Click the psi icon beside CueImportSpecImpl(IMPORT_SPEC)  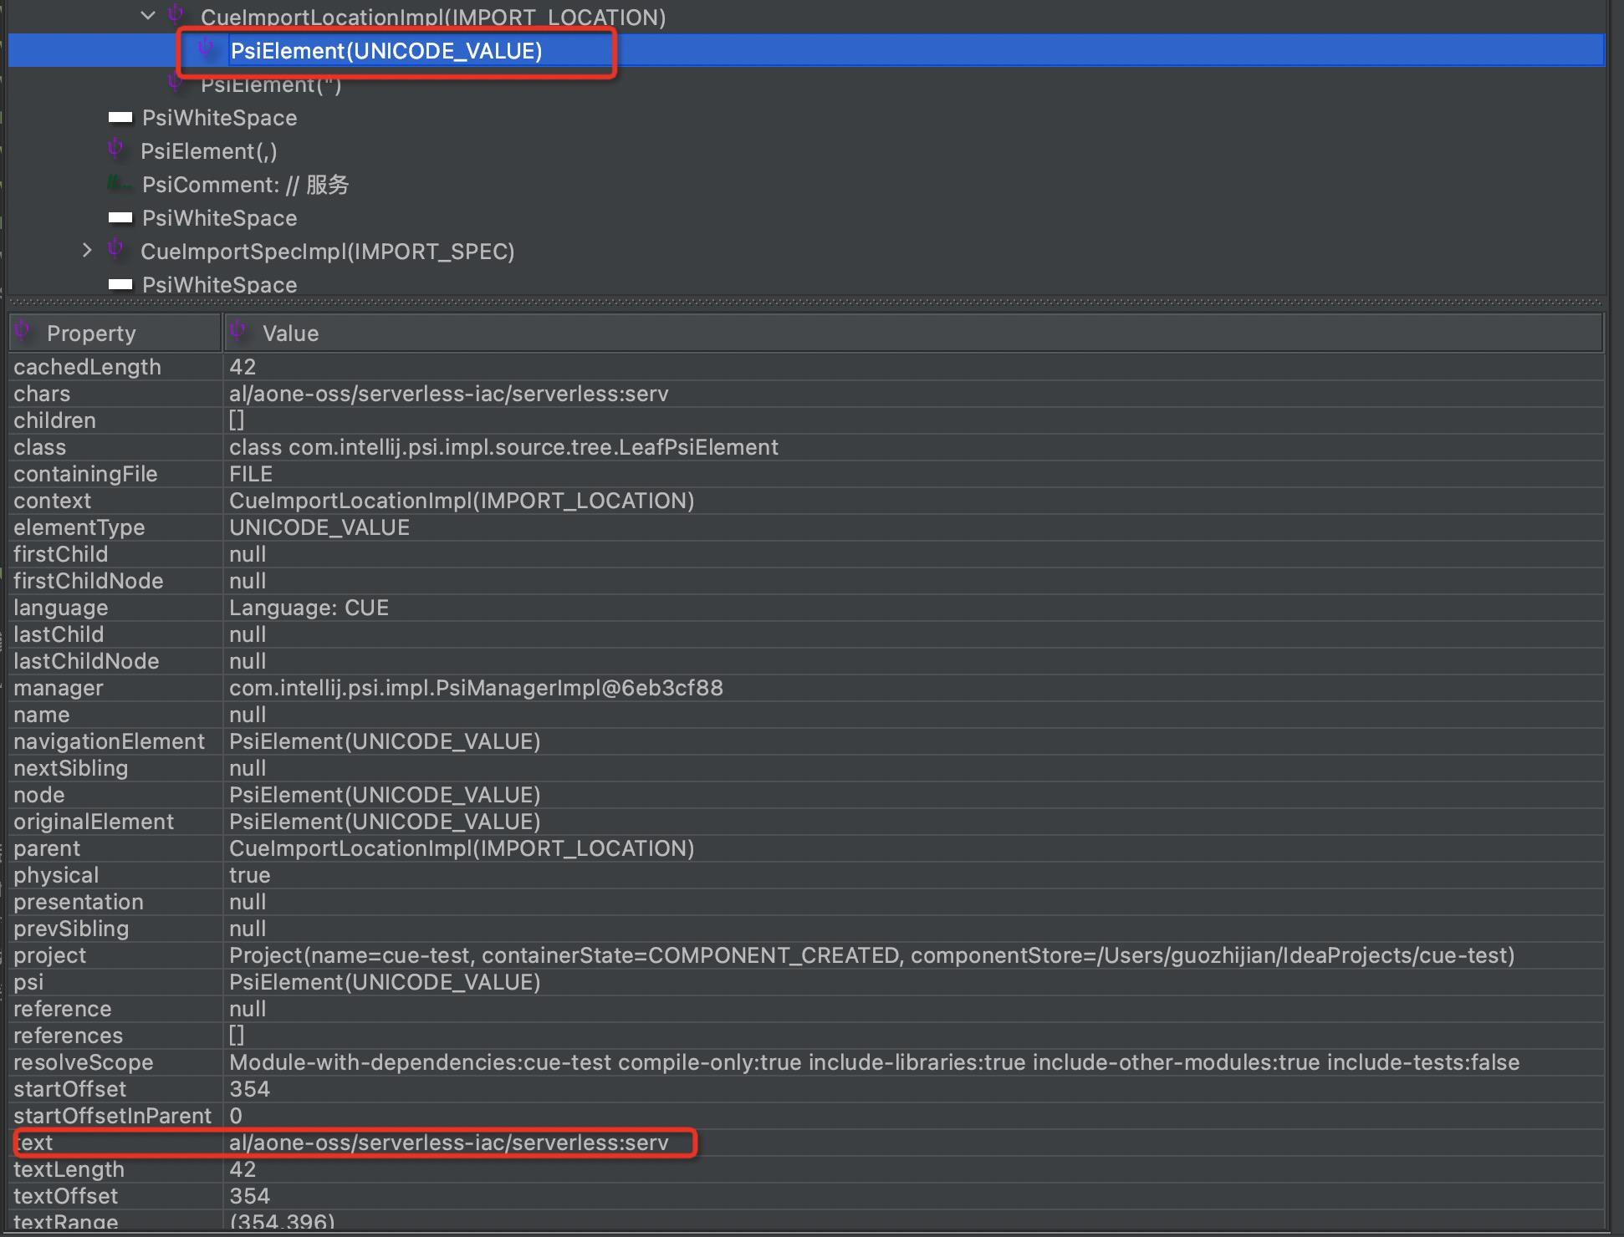(115, 250)
